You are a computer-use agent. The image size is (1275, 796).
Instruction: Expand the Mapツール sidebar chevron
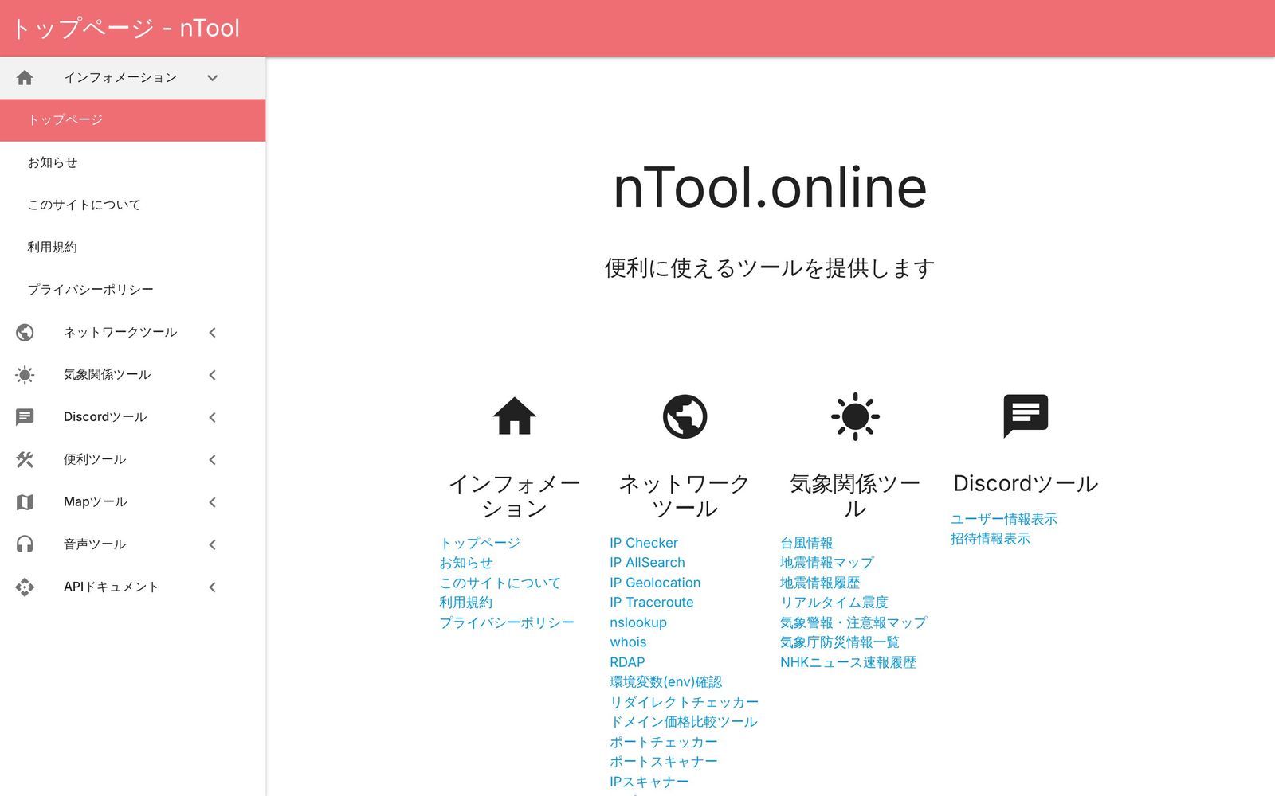click(212, 502)
